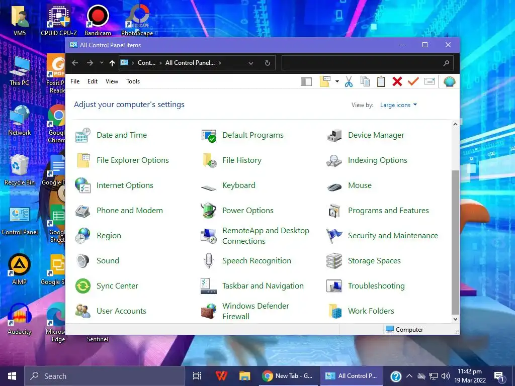Show hidden tray icons chevron
The image size is (515, 386).
(409, 376)
